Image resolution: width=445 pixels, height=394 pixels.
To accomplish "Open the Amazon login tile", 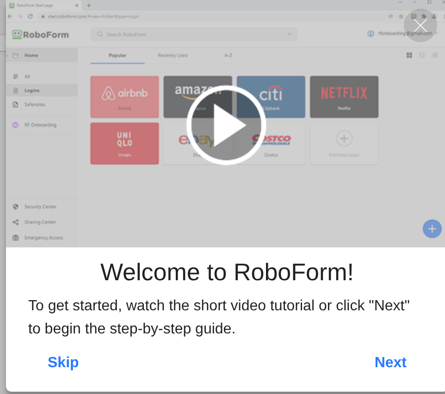I will tap(198, 97).
